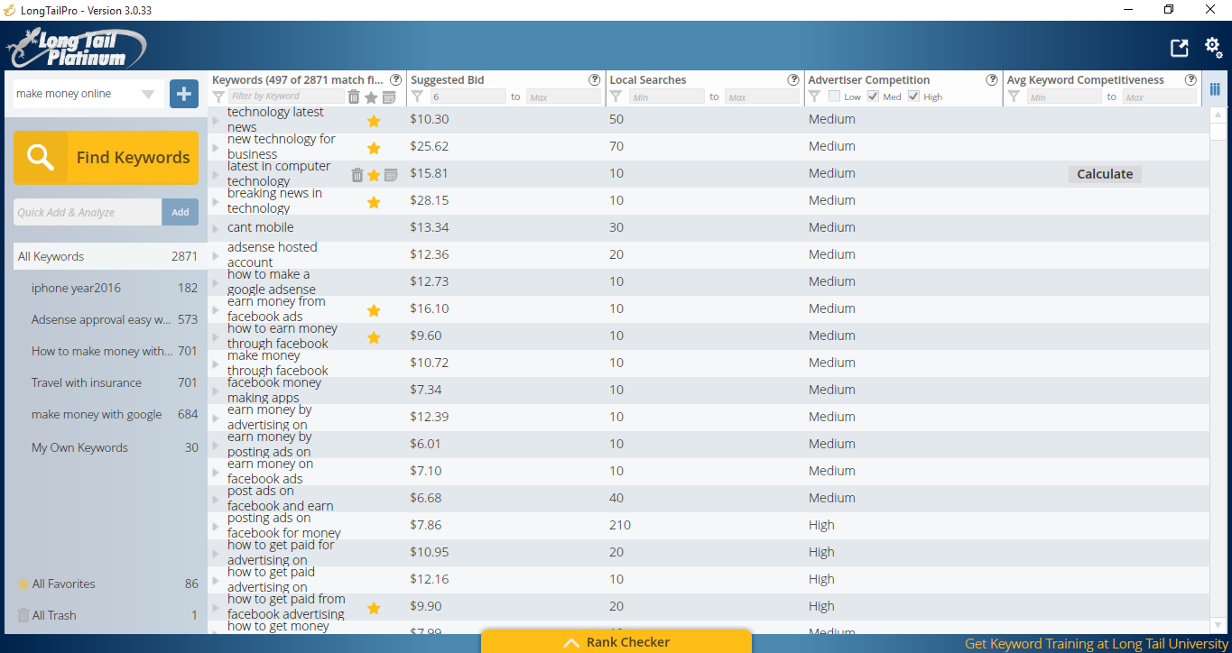
Task: Add a new project with plus button
Action: pos(184,93)
